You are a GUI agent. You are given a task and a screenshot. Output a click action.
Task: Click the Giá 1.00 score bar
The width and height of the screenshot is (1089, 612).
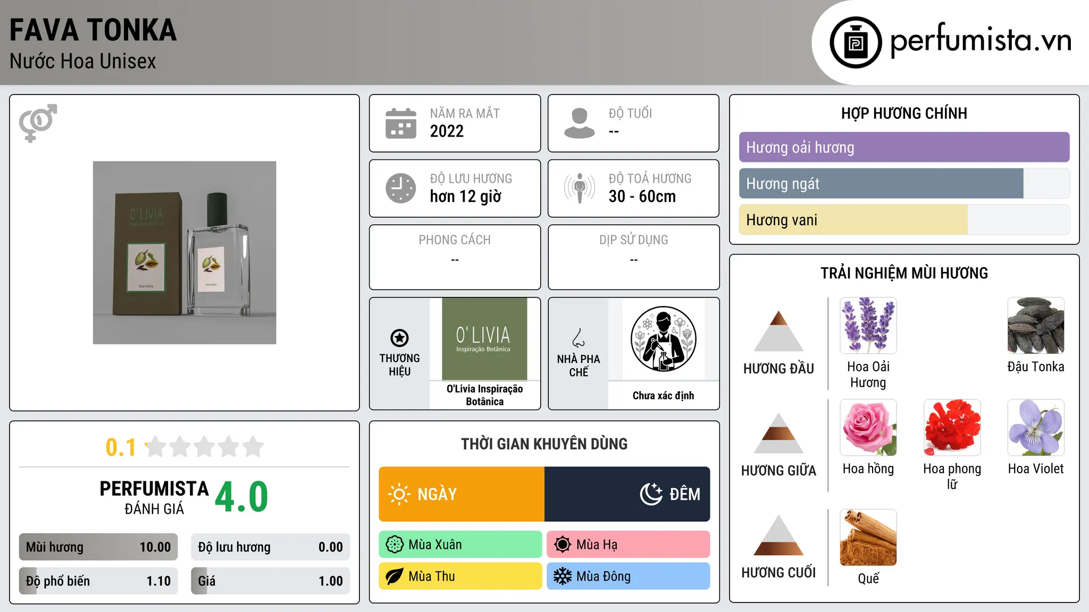tap(271, 581)
